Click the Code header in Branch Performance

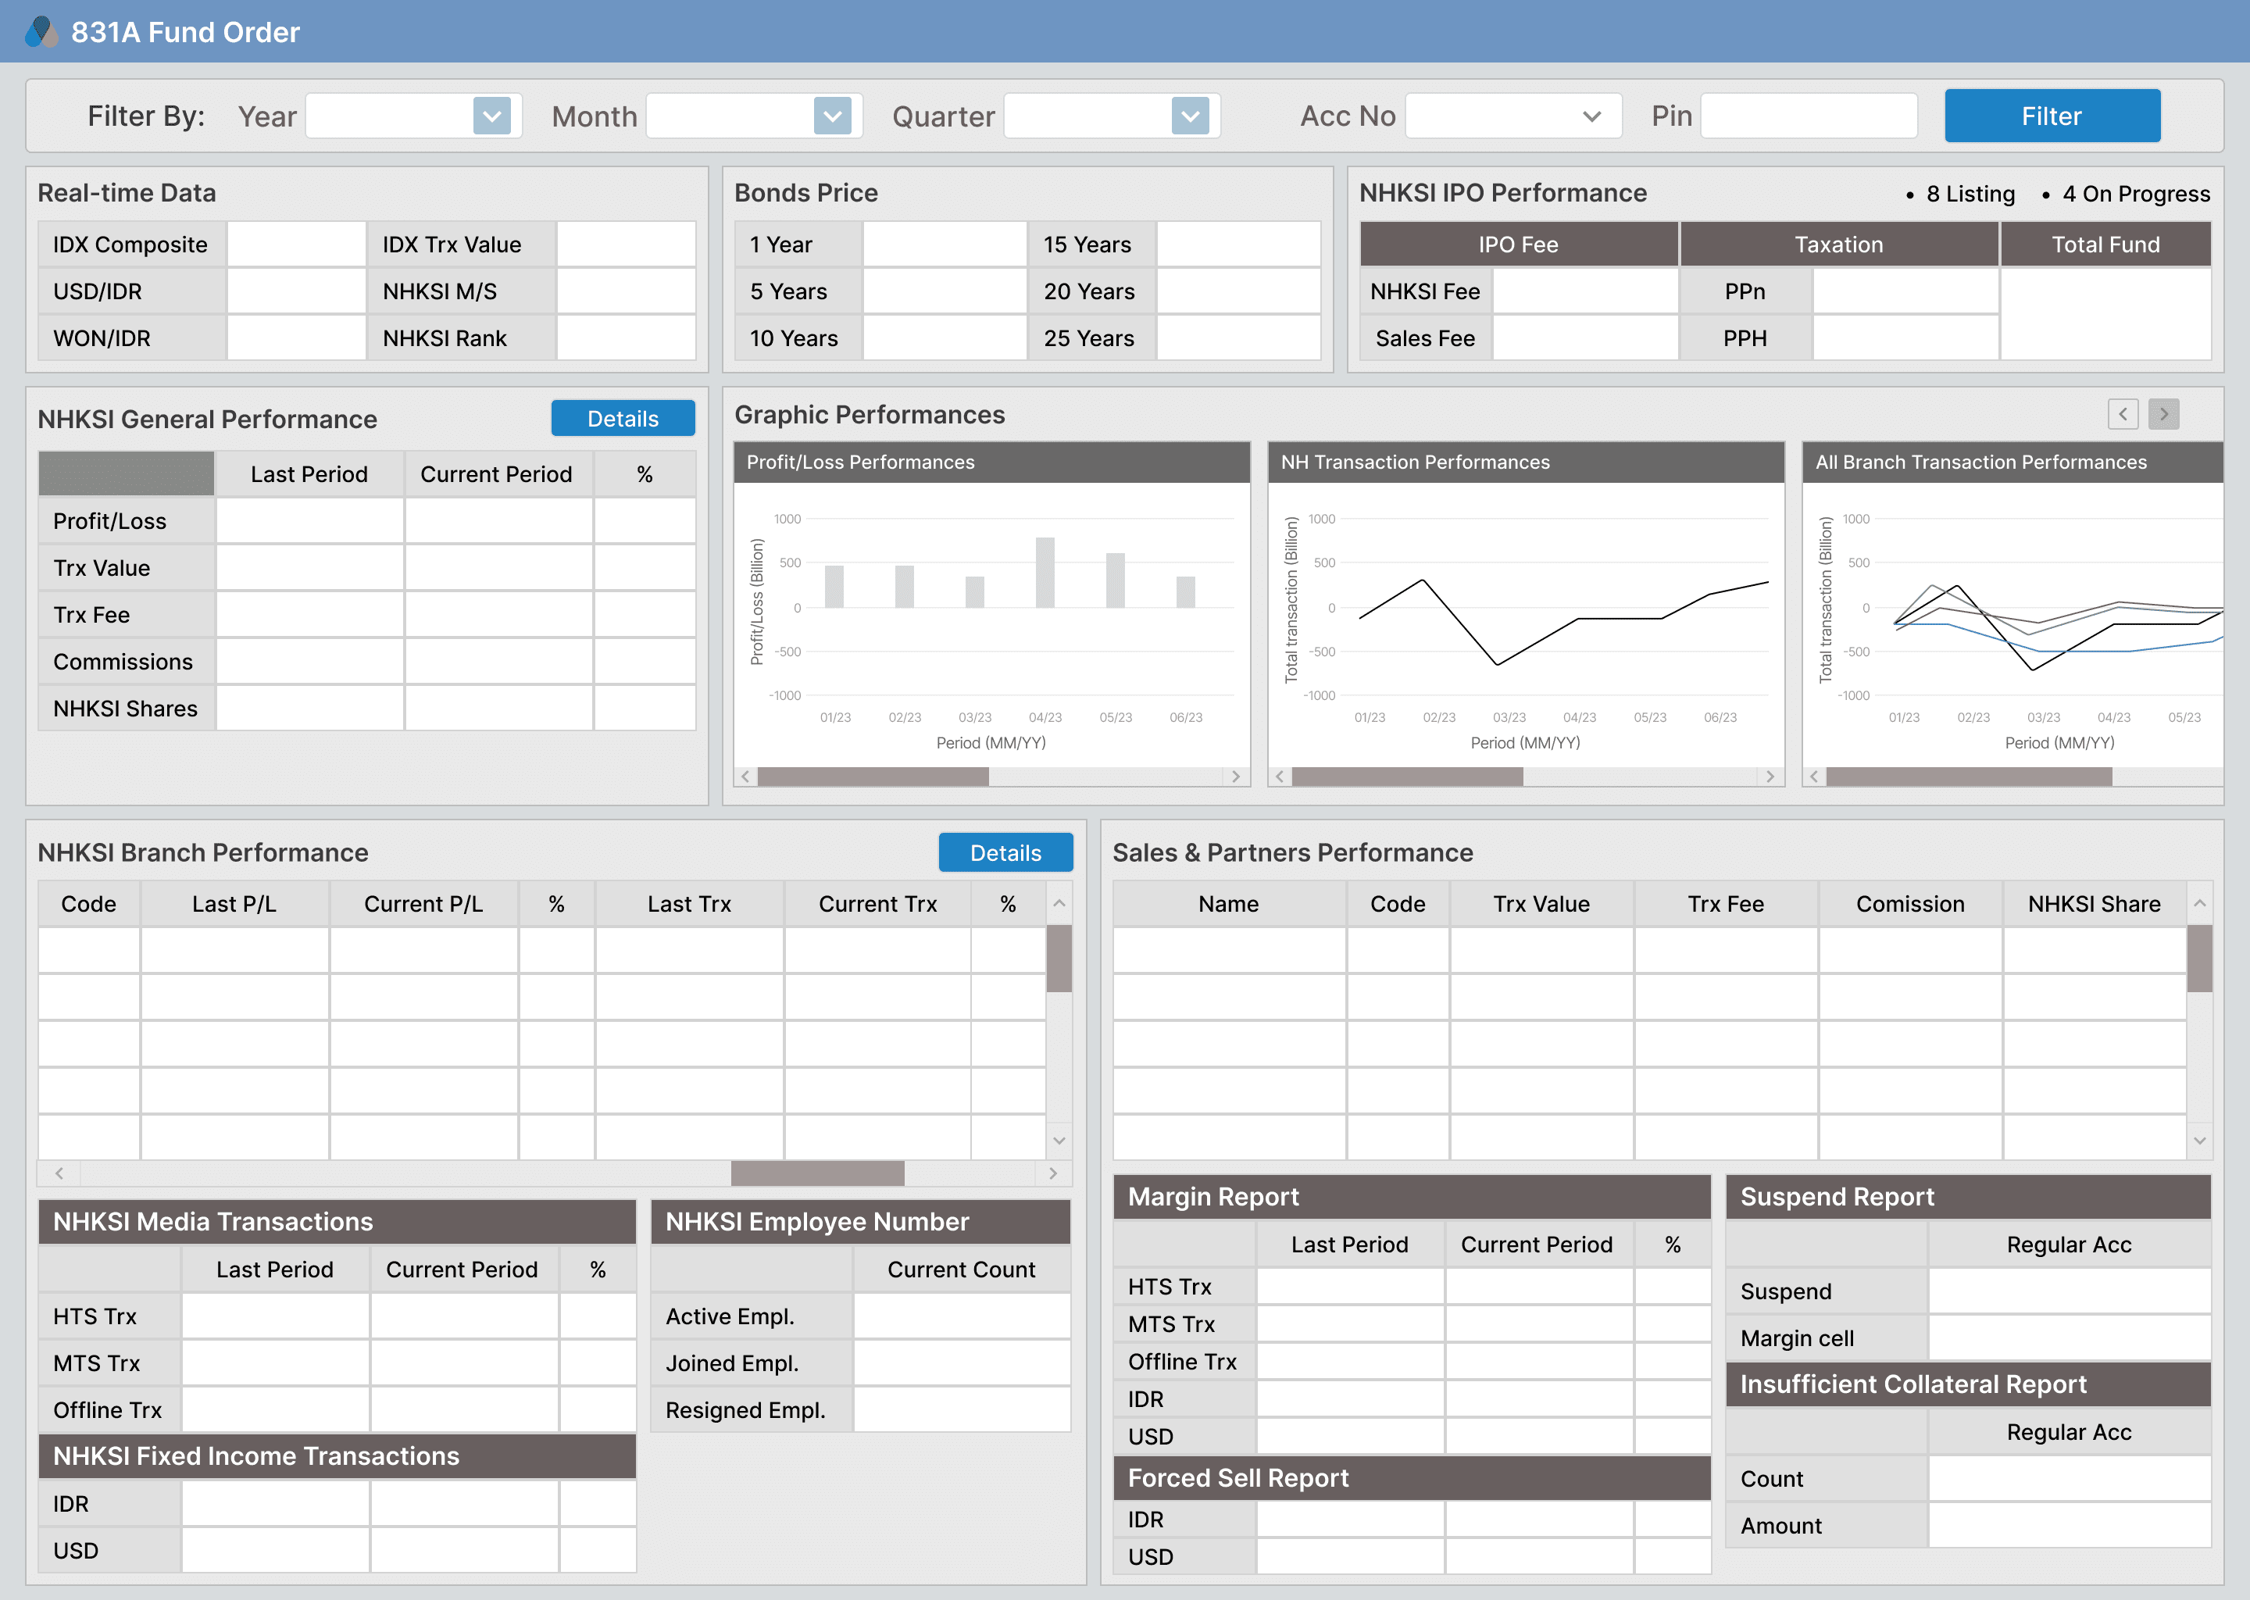pos(88,905)
